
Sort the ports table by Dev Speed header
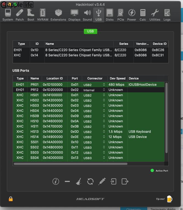(118, 78)
